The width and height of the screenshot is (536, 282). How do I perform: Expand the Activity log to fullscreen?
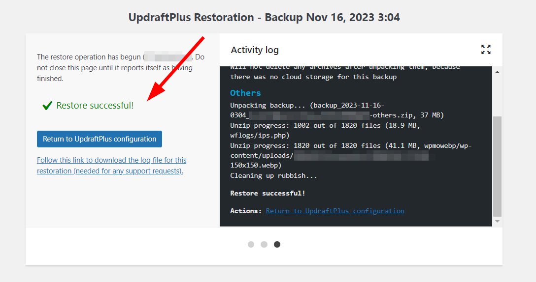point(486,50)
